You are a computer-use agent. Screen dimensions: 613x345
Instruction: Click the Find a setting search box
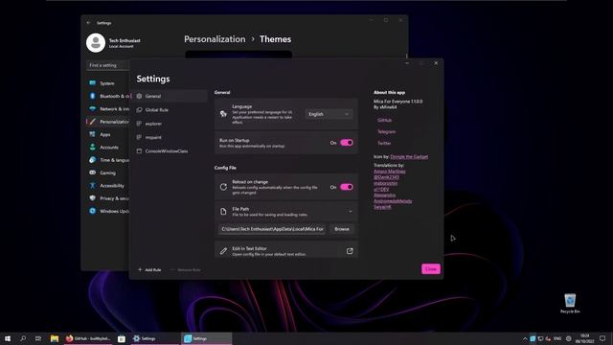pyautogui.click(x=107, y=65)
